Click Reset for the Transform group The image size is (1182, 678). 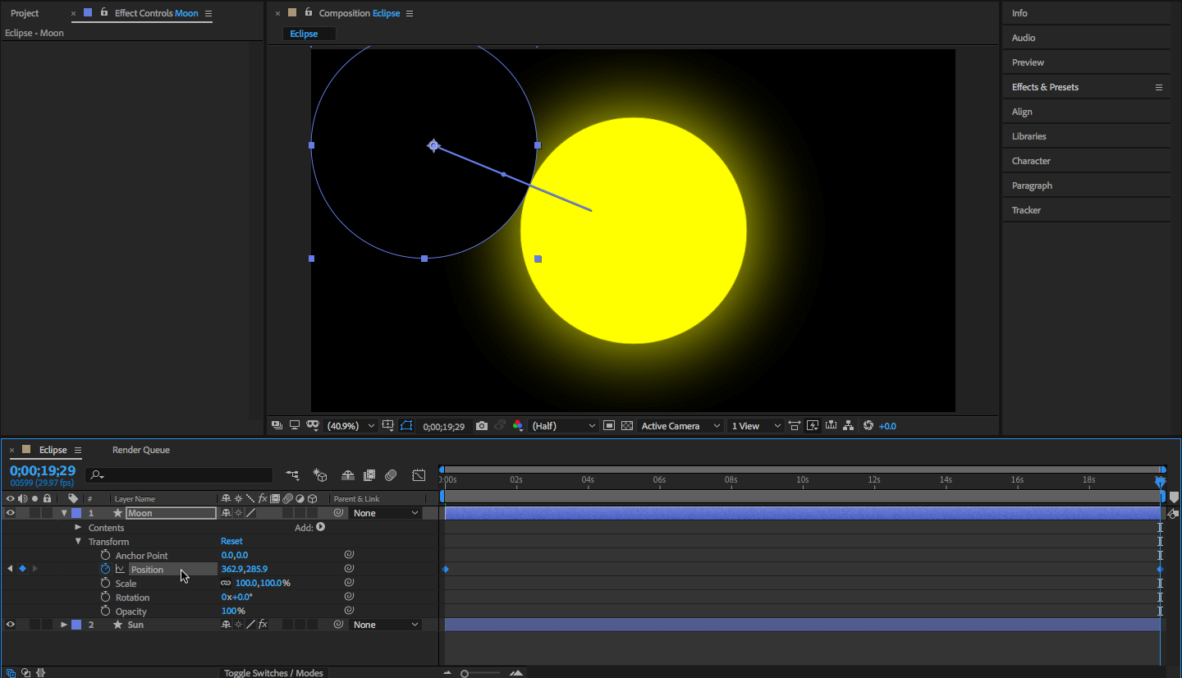coord(231,542)
